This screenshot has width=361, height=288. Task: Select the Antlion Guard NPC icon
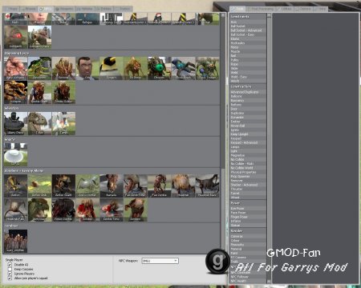[63, 186]
